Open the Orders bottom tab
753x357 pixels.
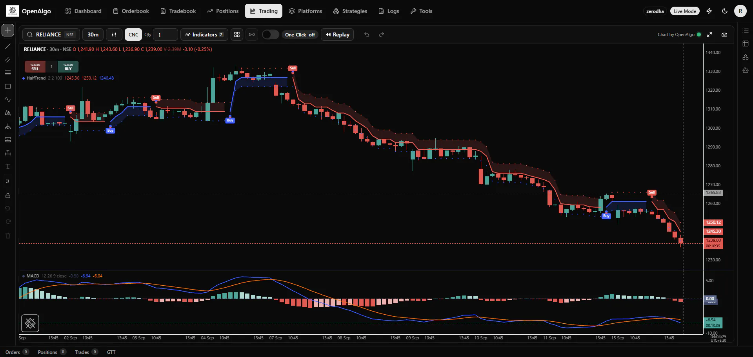[x=17, y=352]
